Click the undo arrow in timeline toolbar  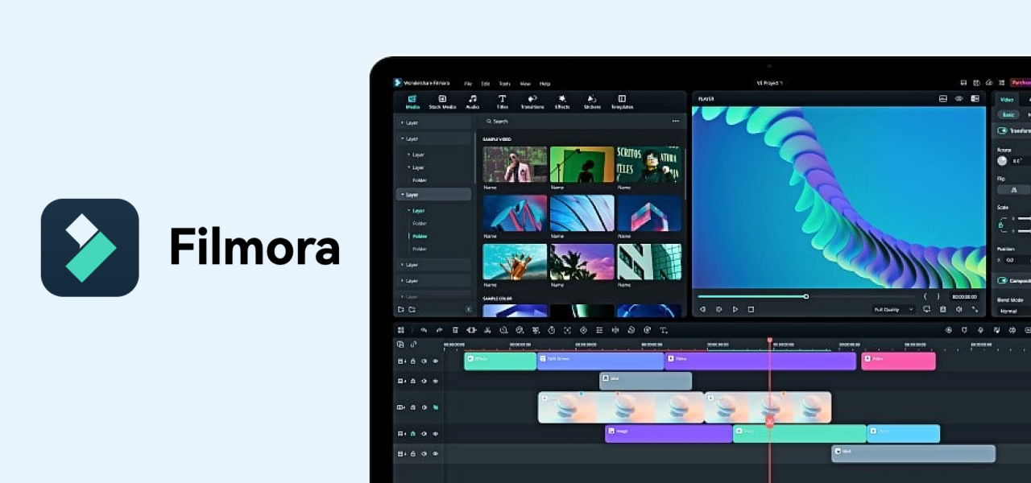coord(424,330)
